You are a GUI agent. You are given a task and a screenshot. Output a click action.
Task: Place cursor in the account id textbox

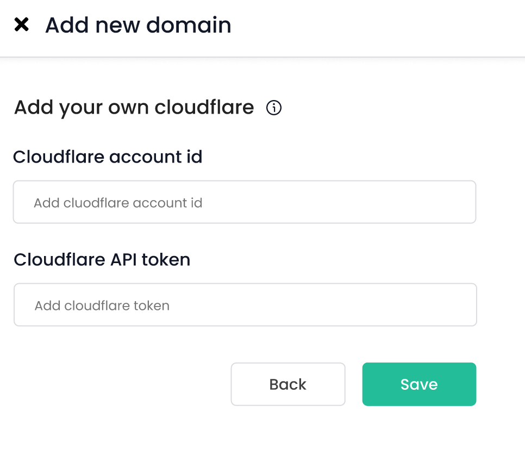(x=245, y=202)
